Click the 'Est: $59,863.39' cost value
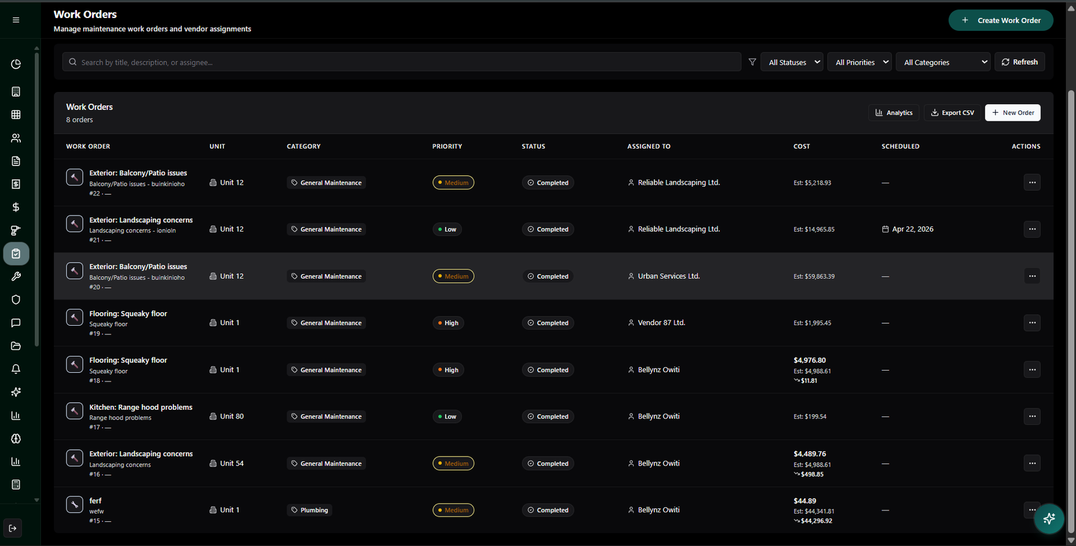 point(814,276)
